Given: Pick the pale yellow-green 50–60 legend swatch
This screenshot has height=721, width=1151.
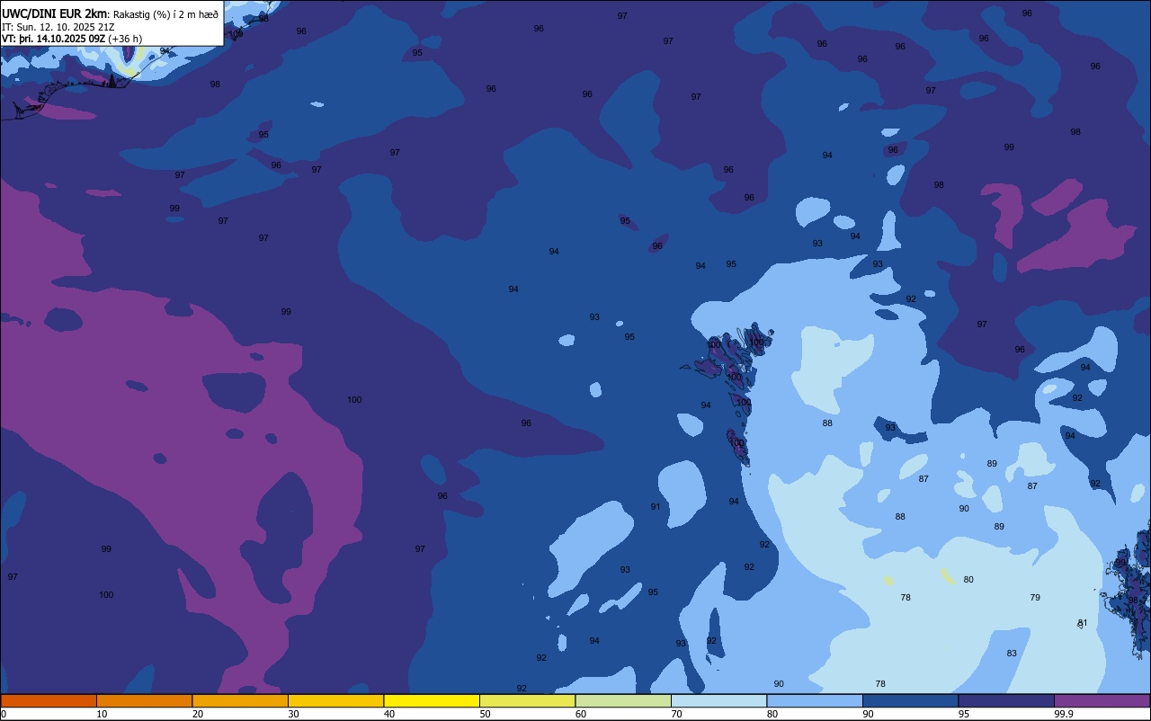Looking at the screenshot, I should click(527, 700).
